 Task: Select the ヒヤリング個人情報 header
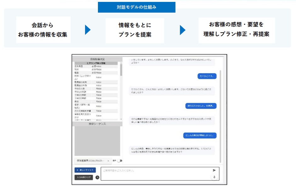[96, 63]
